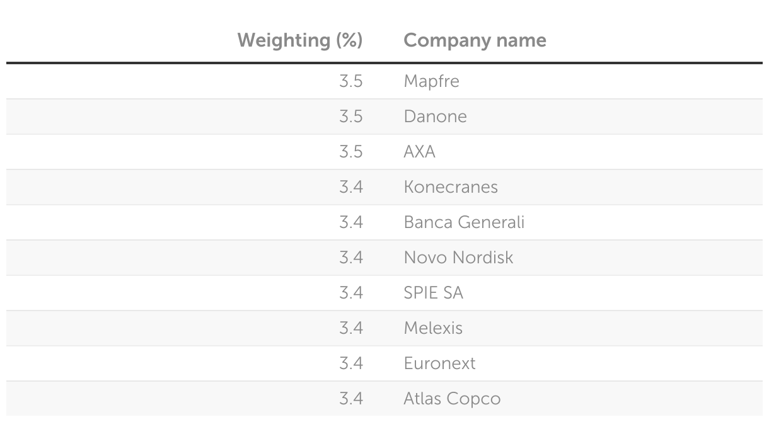Click on SPIE SA company name
This screenshot has height=422, width=769.
point(433,293)
